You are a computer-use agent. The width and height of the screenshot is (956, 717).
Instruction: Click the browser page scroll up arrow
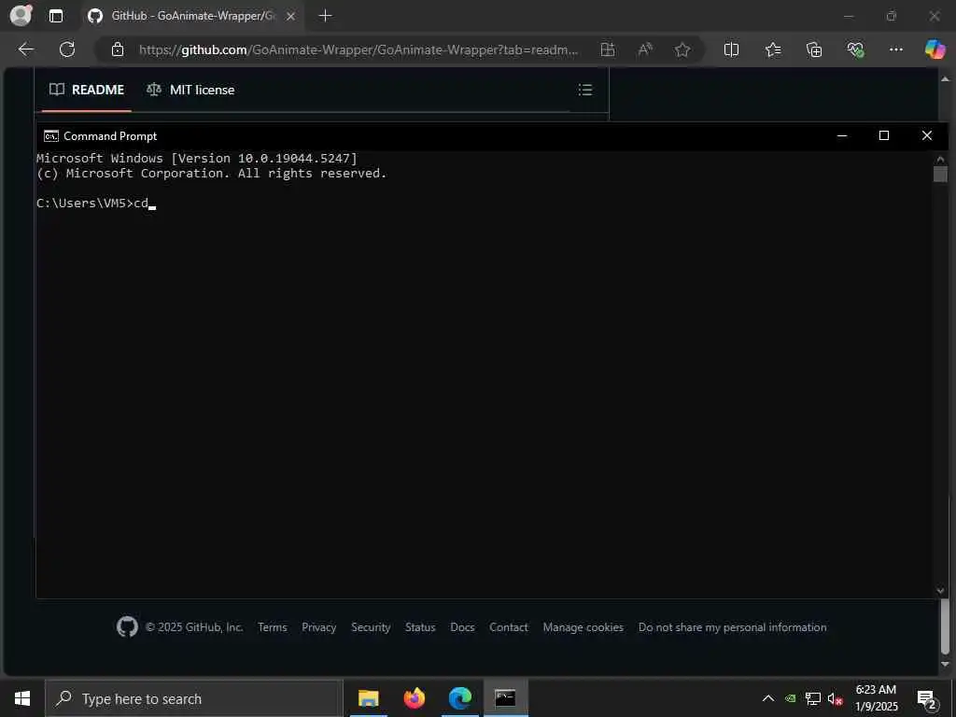pyautogui.click(x=945, y=79)
